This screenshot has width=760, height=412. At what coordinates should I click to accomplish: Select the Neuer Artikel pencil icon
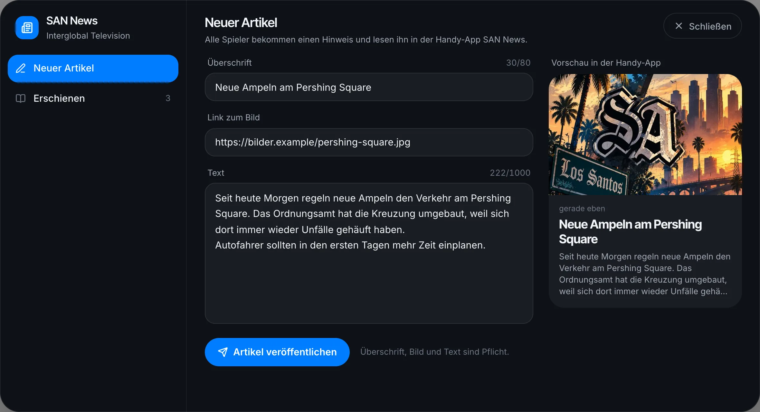[21, 68]
